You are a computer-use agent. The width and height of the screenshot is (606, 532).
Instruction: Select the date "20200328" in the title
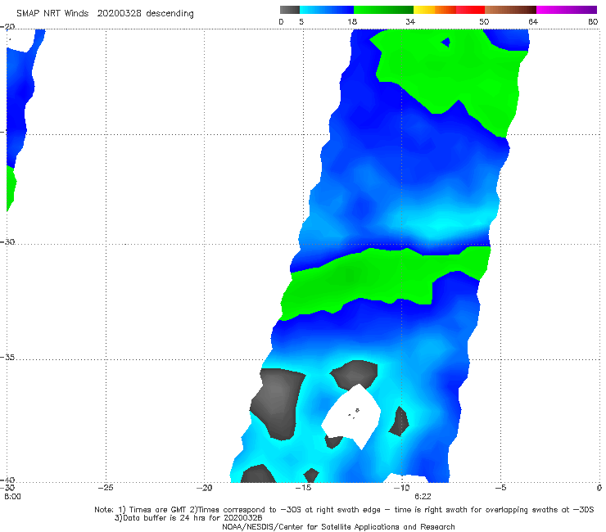pos(119,14)
